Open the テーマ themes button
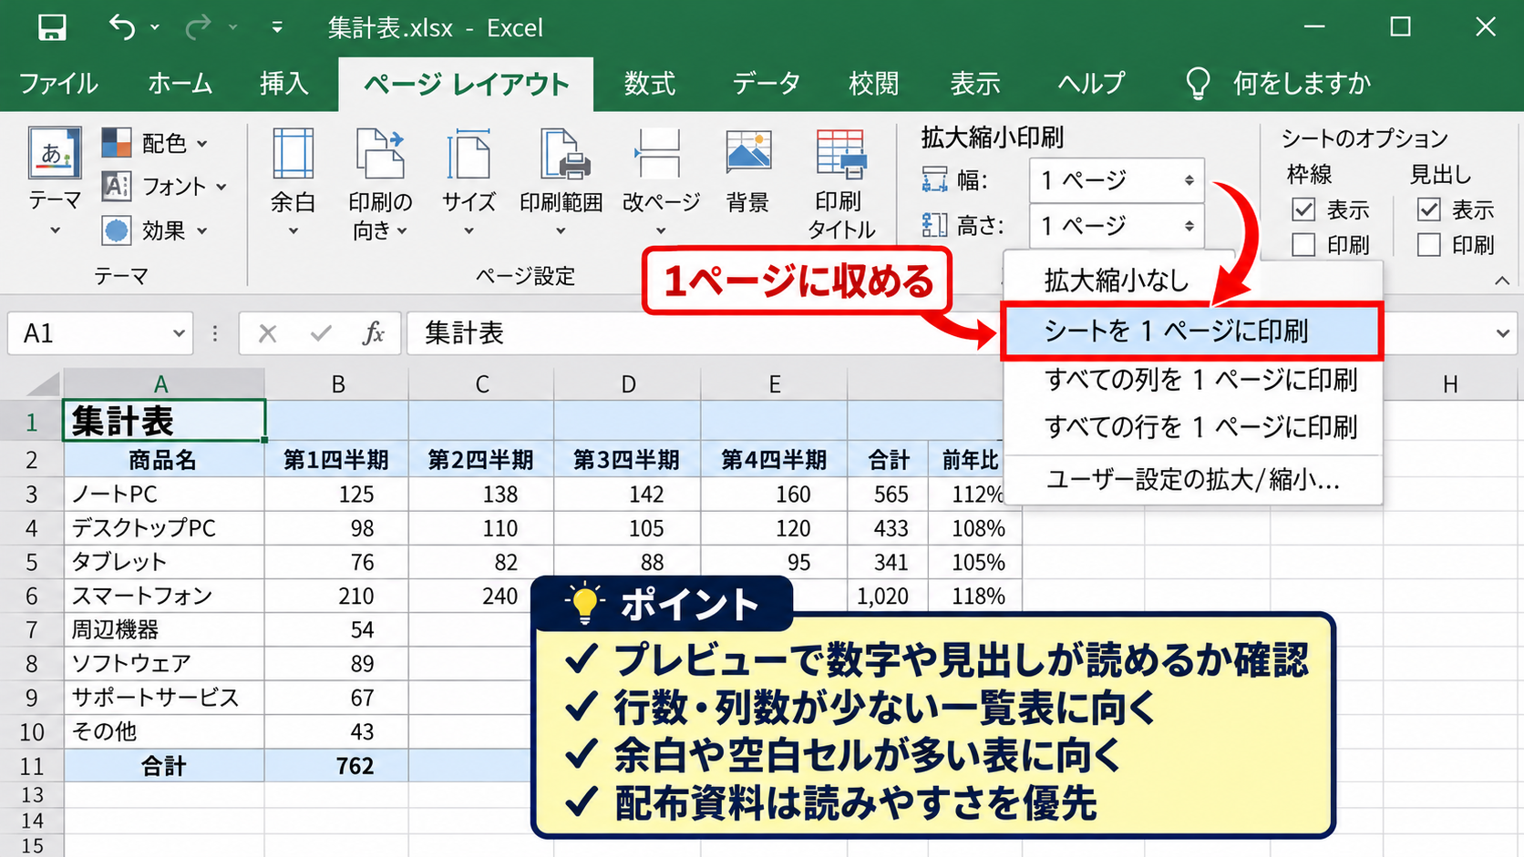 click(x=55, y=182)
